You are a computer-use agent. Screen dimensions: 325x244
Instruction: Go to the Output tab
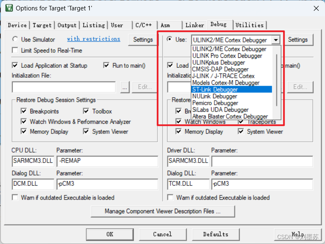[67, 25]
